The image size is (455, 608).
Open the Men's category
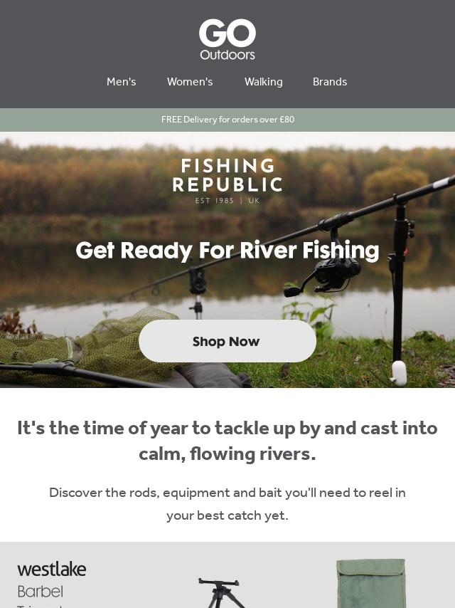click(121, 82)
